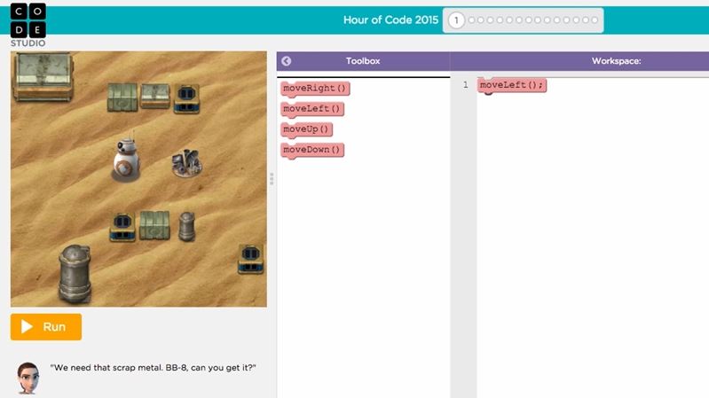The height and width of the screenshot is (398, 709).
Task: Click Rey's avatar beside the instructions
Action: coord(28,378)
